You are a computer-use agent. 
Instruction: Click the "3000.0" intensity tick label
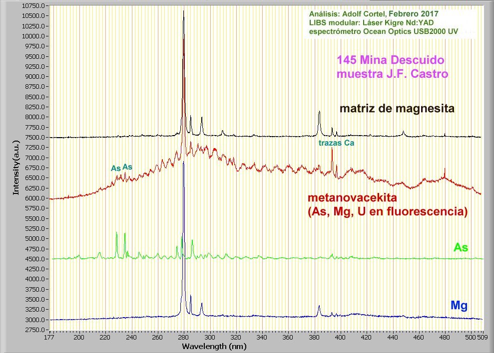[x=34, y=320]
